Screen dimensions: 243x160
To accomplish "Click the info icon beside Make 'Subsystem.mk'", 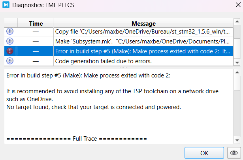I will (x=10, y=41).
